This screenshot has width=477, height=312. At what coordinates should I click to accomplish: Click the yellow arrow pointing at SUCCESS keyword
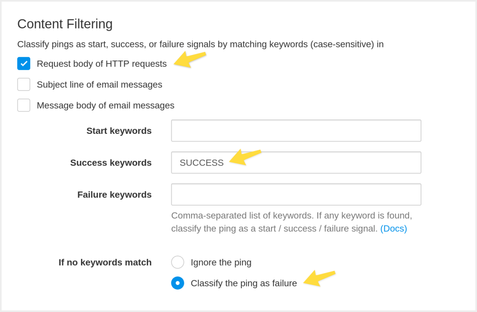click(245, 157)
